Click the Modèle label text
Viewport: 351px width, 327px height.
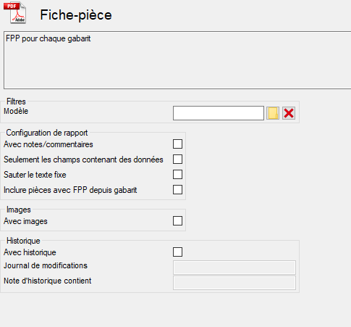[16, 111]
